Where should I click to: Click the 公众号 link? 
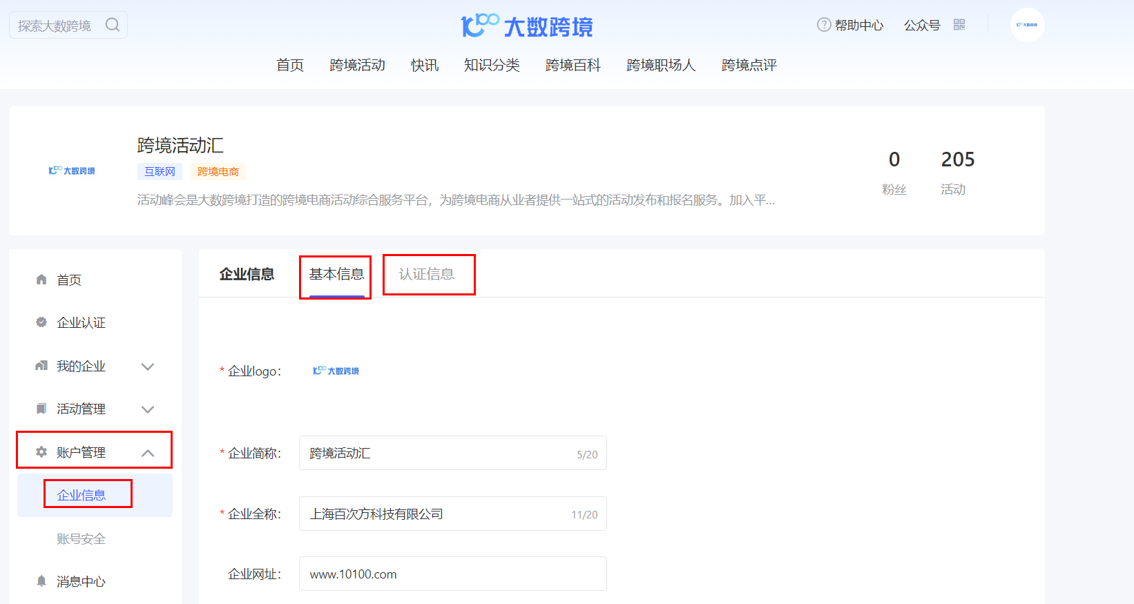[x=922, y=25]
